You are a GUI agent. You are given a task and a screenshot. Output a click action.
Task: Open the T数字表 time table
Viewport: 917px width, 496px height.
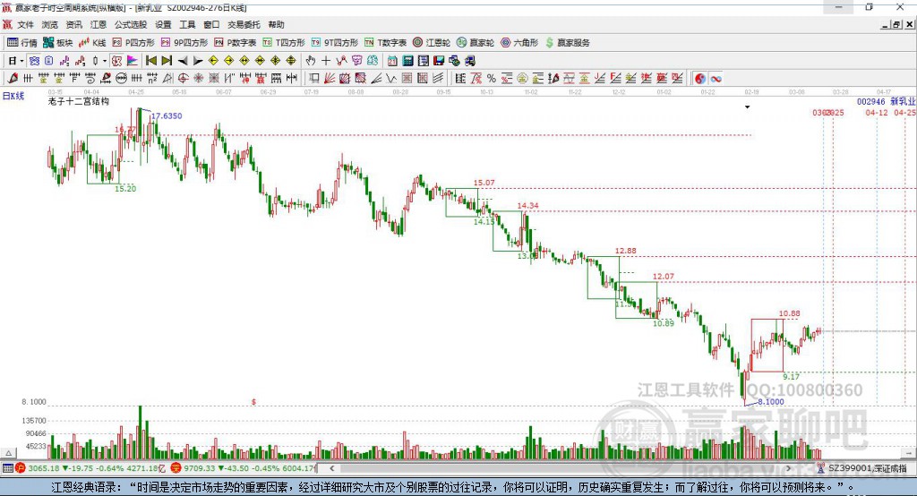pos(385,43)
